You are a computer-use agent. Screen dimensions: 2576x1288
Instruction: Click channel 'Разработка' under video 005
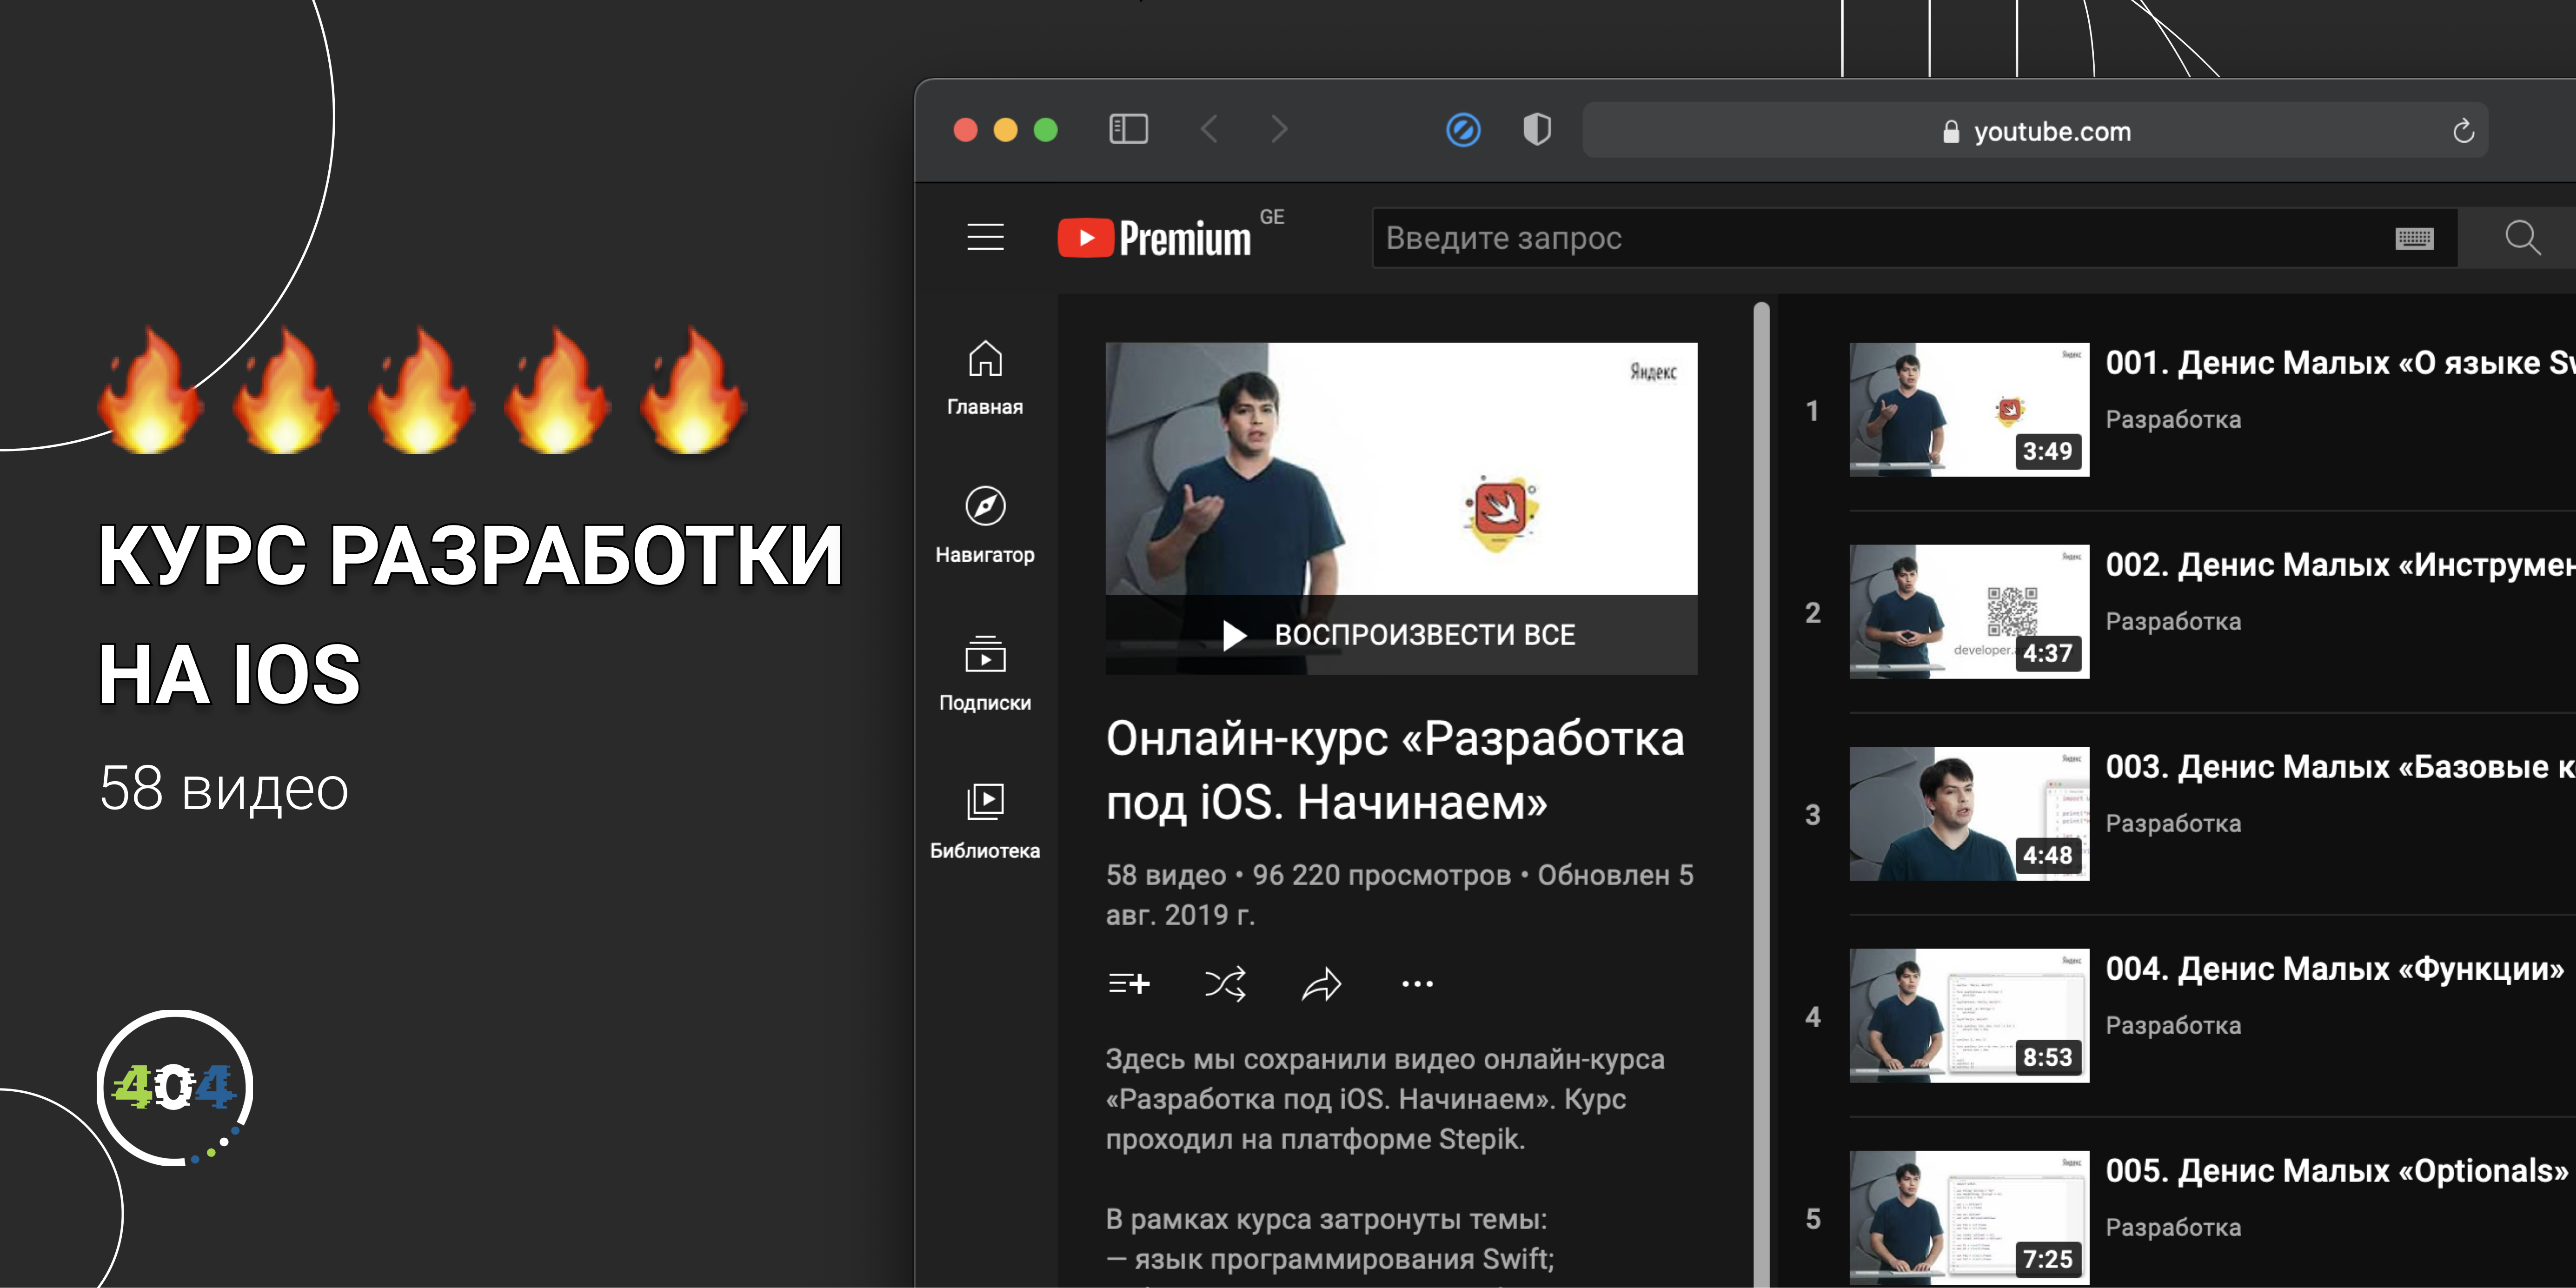pos(2173,1227)
